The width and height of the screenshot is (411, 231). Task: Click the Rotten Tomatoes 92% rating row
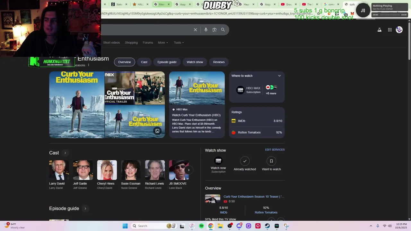click(x=257, y=133)
